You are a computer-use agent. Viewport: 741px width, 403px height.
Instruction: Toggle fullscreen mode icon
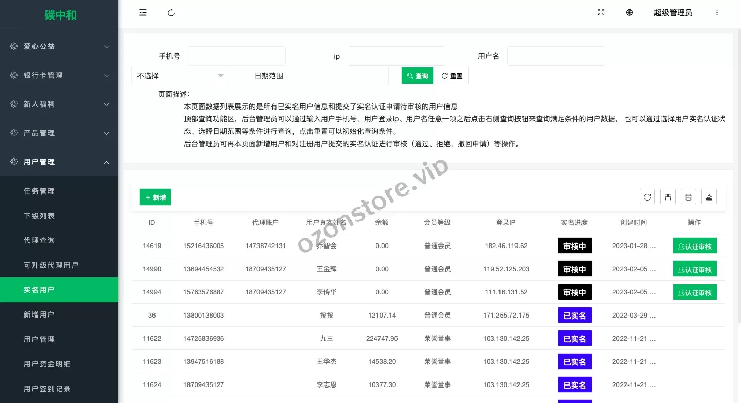tap(601, 13)
